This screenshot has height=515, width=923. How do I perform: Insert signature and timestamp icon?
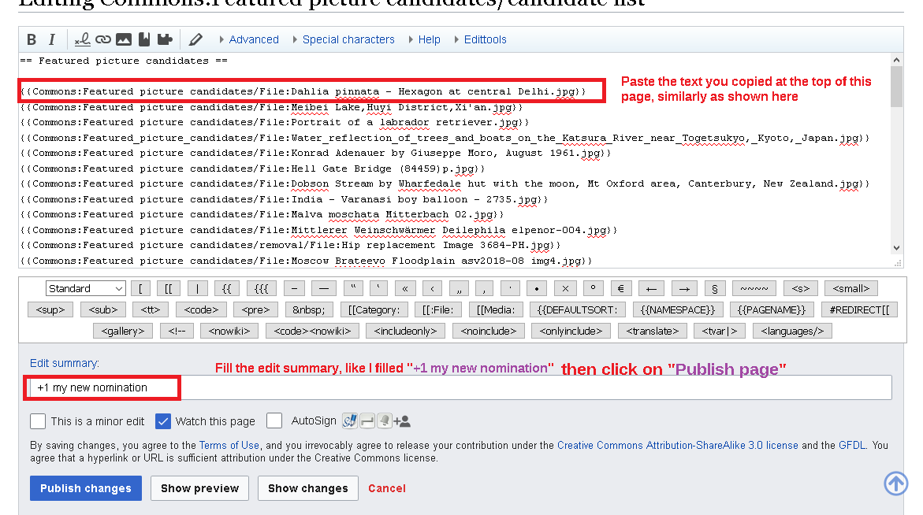(x=82, y=39)
